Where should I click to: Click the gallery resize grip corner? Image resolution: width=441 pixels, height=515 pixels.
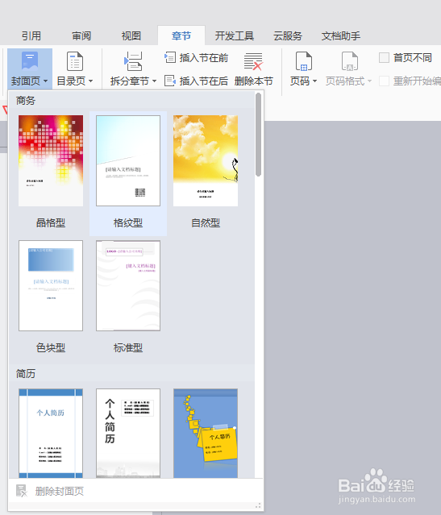point(258,505)
